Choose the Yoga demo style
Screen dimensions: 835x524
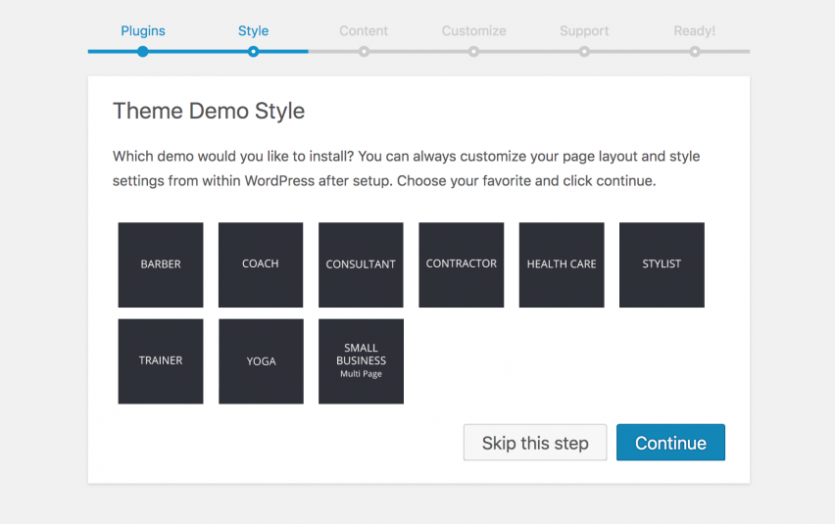(261, 360)
